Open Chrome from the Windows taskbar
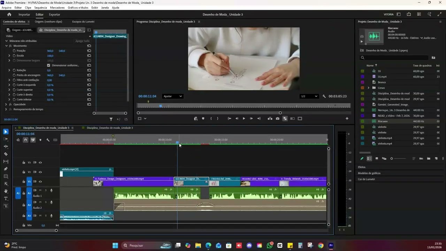 click(321, 245)
